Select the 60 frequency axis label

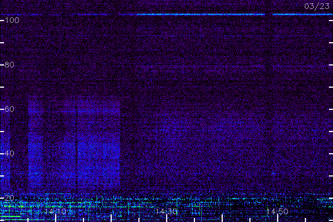9,109
